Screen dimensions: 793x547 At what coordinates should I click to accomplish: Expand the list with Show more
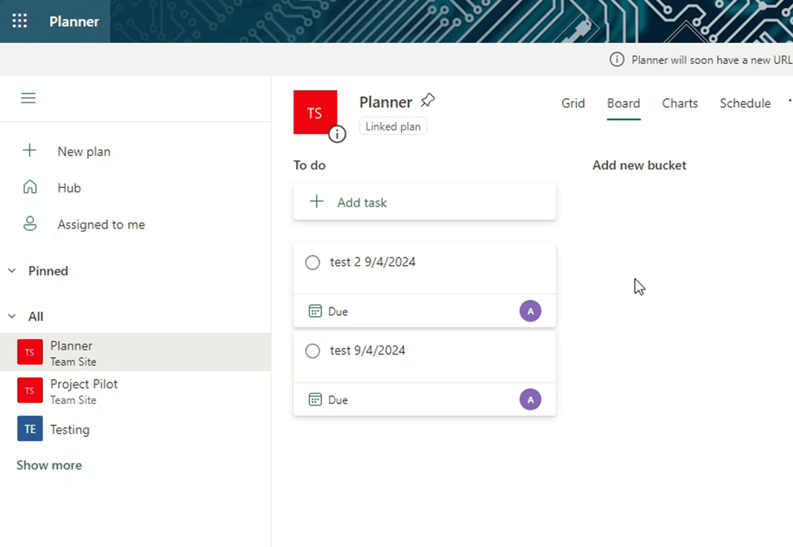[x=49, y=465]
